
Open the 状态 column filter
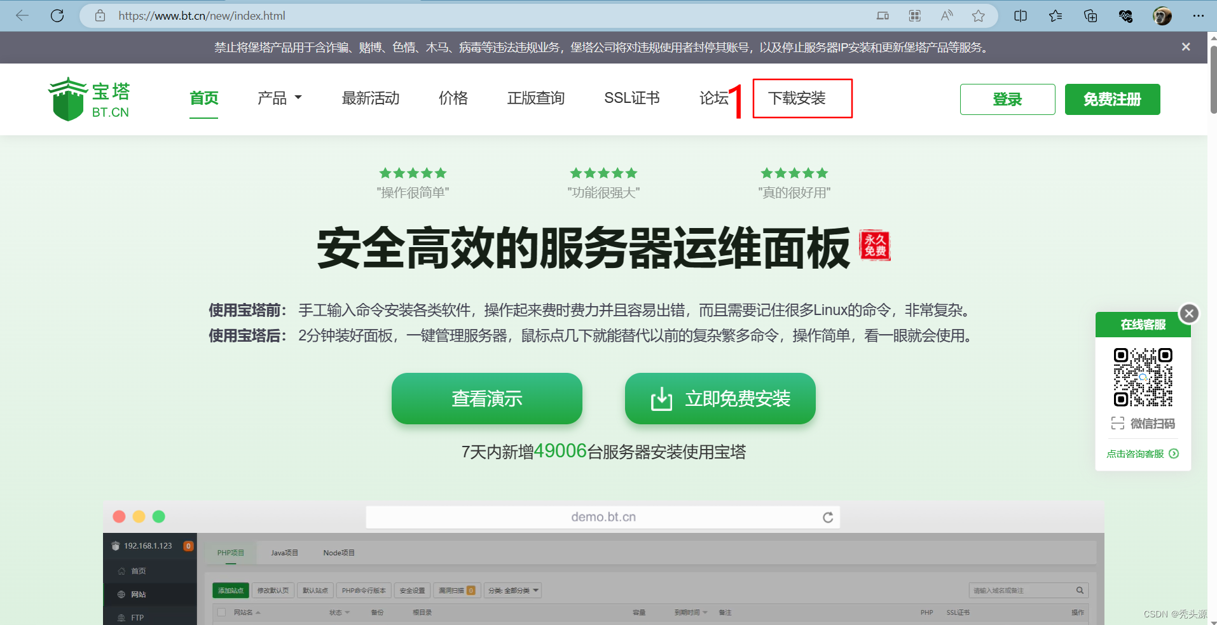tap(340, 612)
